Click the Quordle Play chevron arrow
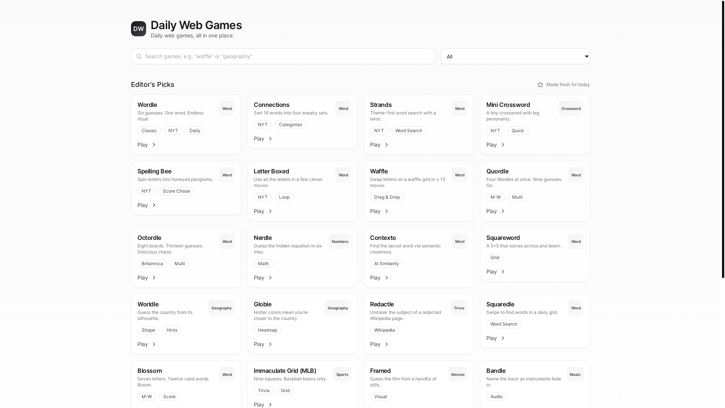Screen dimensions: 725x408 pos(503,211)
